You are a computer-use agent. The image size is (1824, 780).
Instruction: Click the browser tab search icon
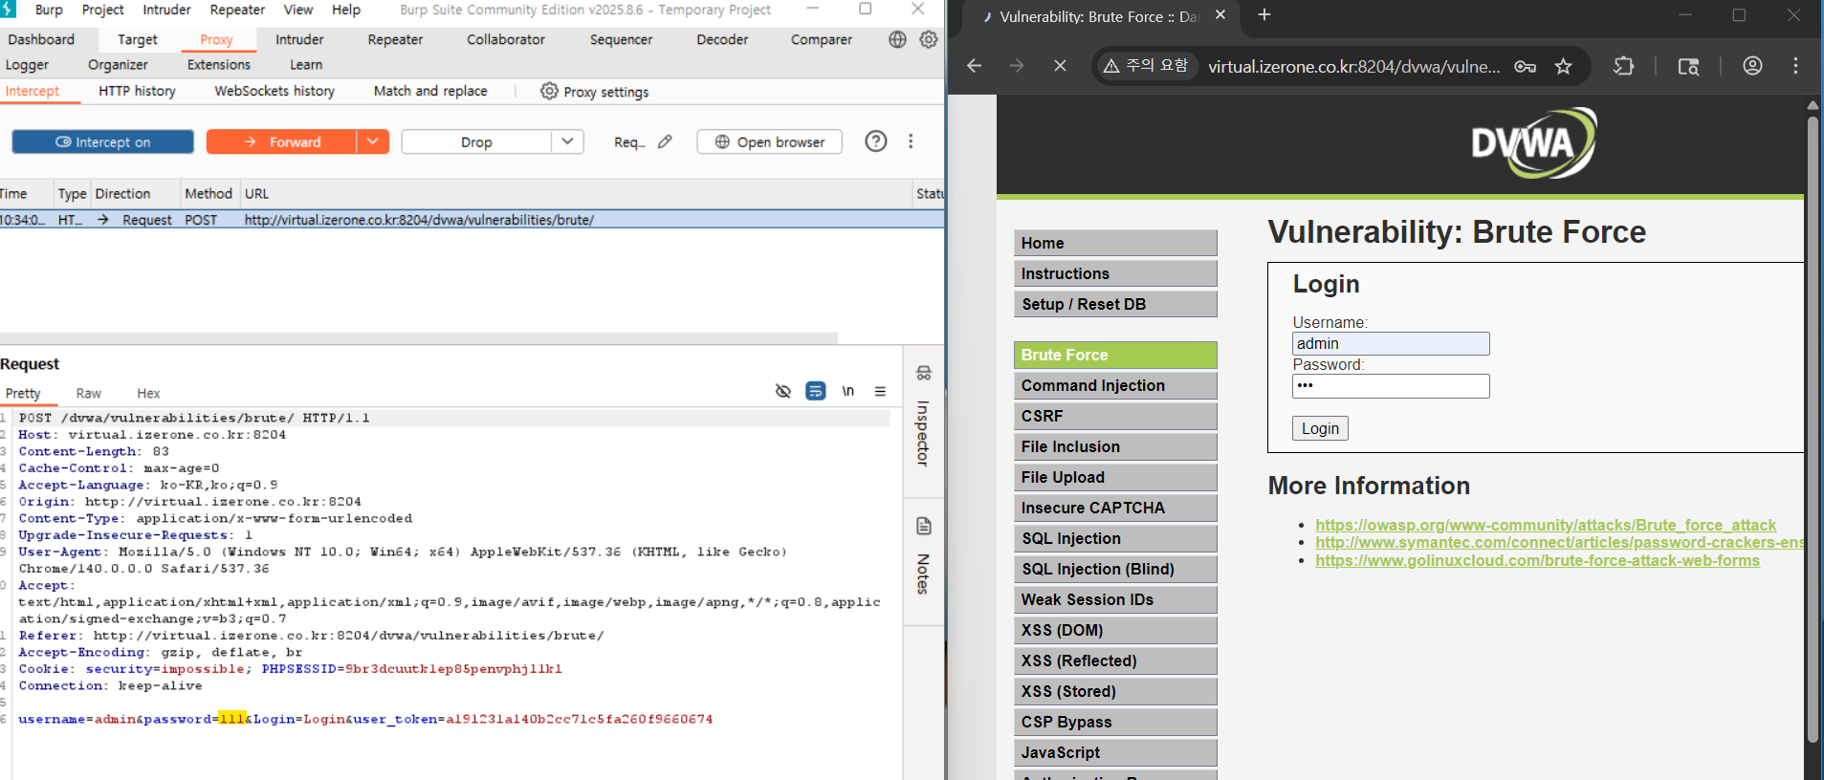pos(1688,66)
